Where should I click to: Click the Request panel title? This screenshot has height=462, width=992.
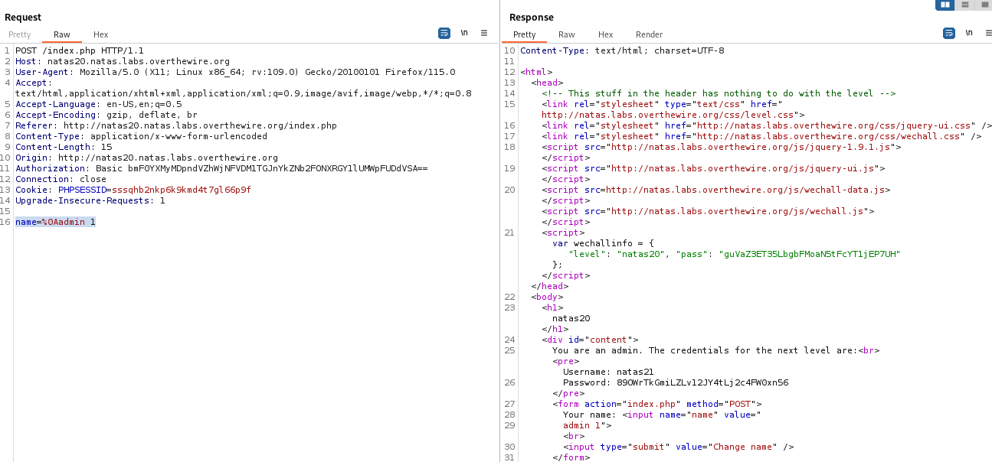click(x=23, y=17)
